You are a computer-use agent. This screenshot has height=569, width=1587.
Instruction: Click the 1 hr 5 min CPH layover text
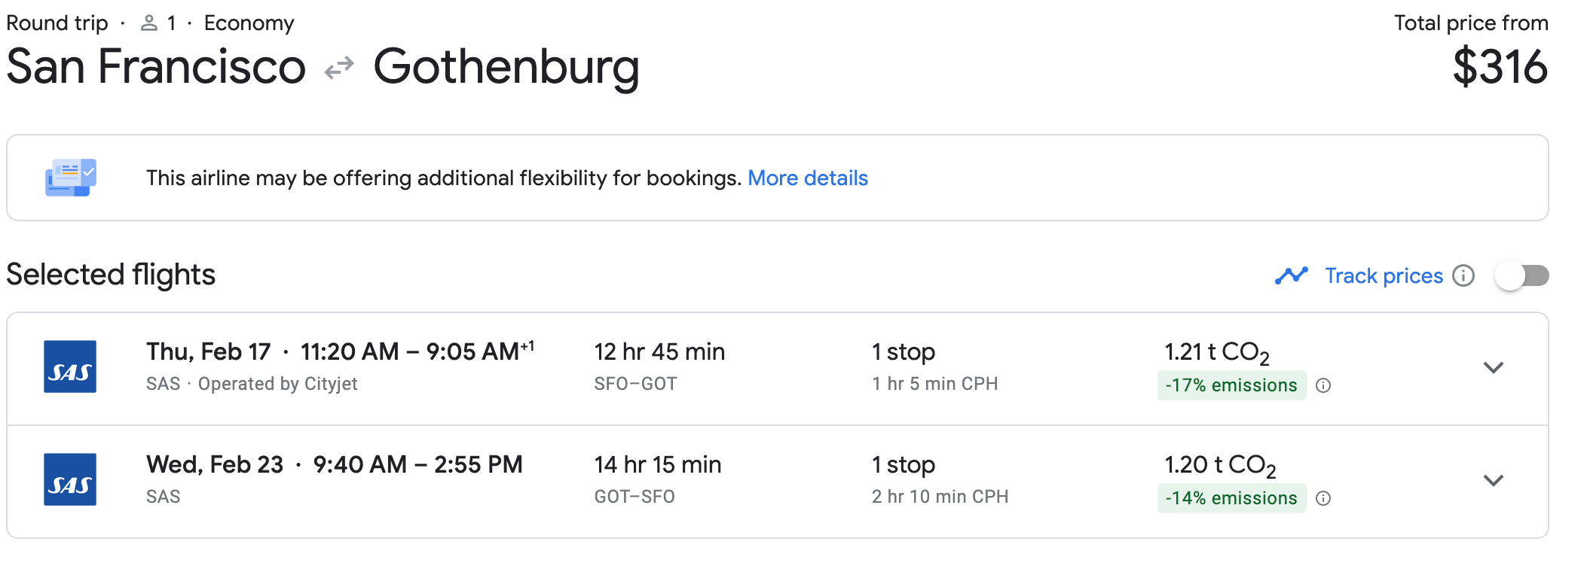click(x=934, y=385)
